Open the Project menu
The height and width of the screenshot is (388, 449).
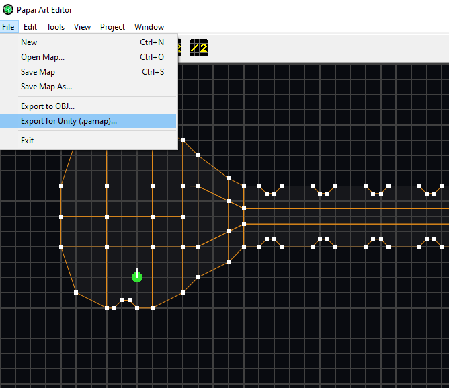(112, 27)
